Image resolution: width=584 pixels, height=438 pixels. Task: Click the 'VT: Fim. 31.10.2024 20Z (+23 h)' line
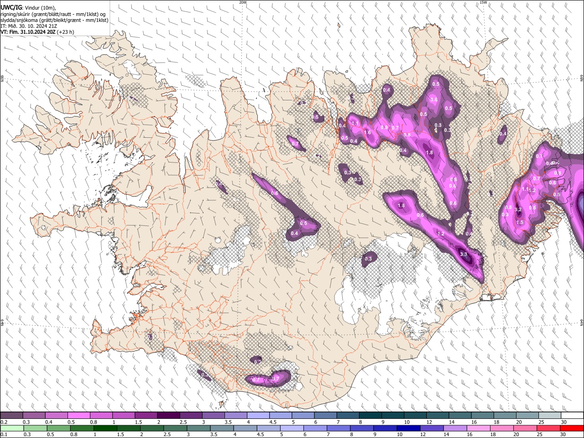(x=37, y=32)
